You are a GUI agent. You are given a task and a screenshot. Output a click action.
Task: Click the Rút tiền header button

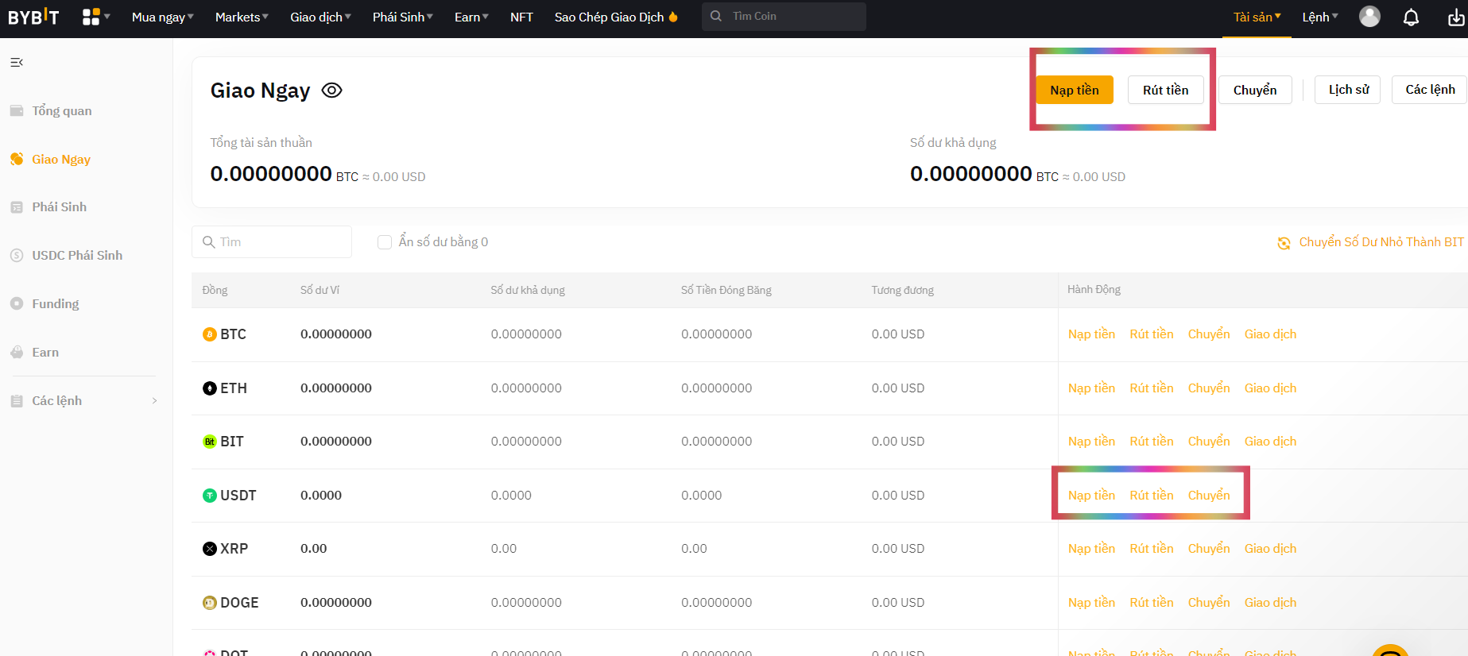(1166, 90)
